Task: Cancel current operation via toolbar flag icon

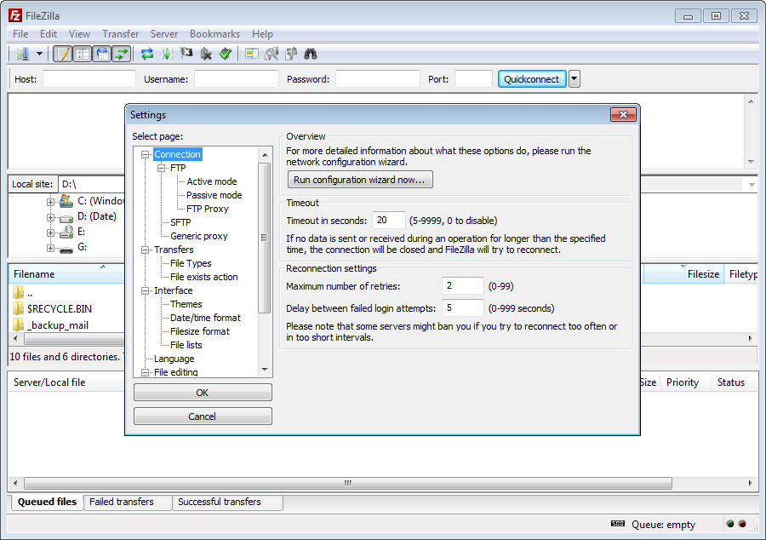Action: [186, 54]
